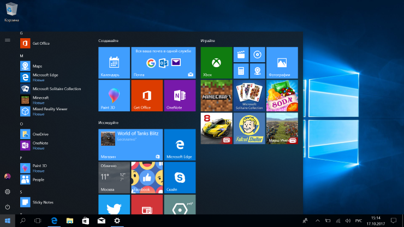
Task: Launch the Skype tile
Action: click(x=180, y=177)
